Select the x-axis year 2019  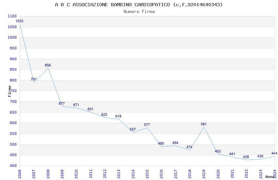[204, 174]
